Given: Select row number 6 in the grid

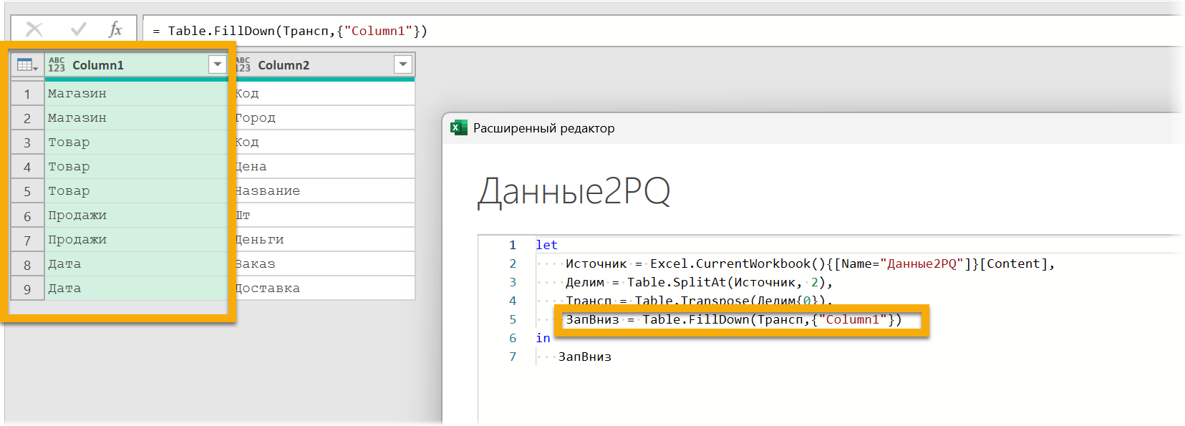Looking at the screenshot, I should tap(27, 216).
